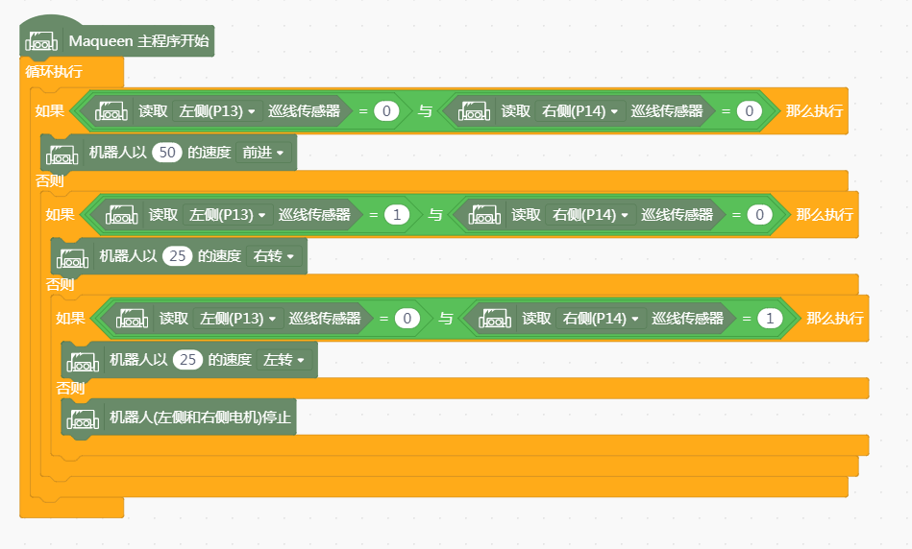Open 左侧(P13) dropdown in the innermost 如果 condition

pyautogui.click(x=237, y=319)
